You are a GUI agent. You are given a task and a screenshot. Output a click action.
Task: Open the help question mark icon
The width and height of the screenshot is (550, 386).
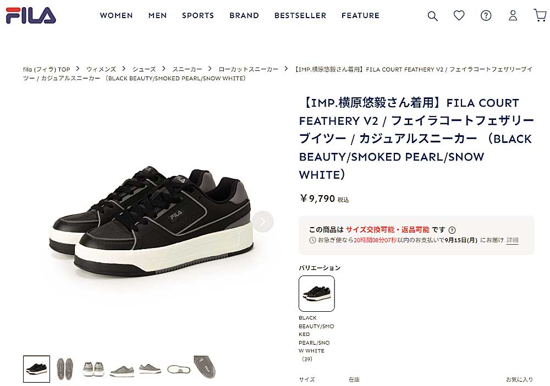[x=486, y=15]
